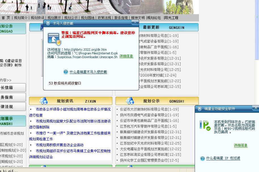Click globe icon in 规划资讯 ZIXUN header
This screenshot has height=172, width=259.
44,101
